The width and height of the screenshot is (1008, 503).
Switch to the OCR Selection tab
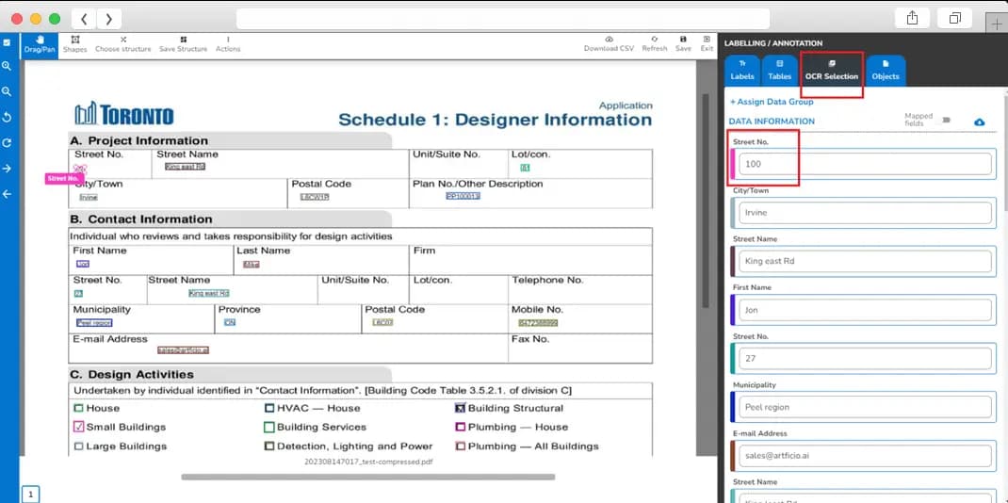pyautogui.click(x=831, y=71)
